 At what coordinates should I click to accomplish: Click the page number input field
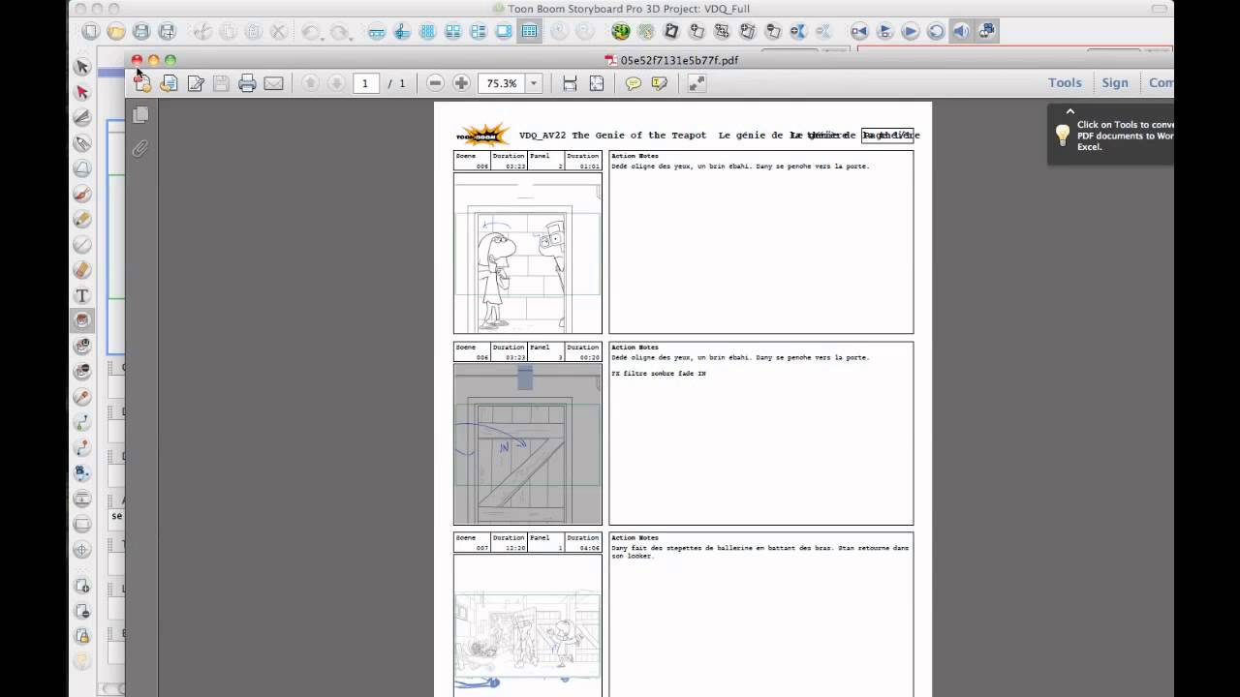coord(365,83)
